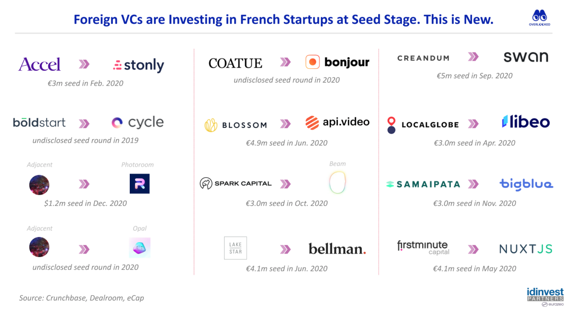
Task: Select the Accel logo
Action: pos(39,65)
